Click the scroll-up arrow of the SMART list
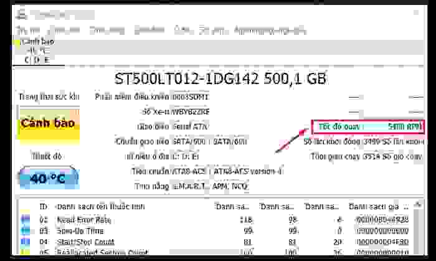The image size is (436, 261). coord(418,205)
